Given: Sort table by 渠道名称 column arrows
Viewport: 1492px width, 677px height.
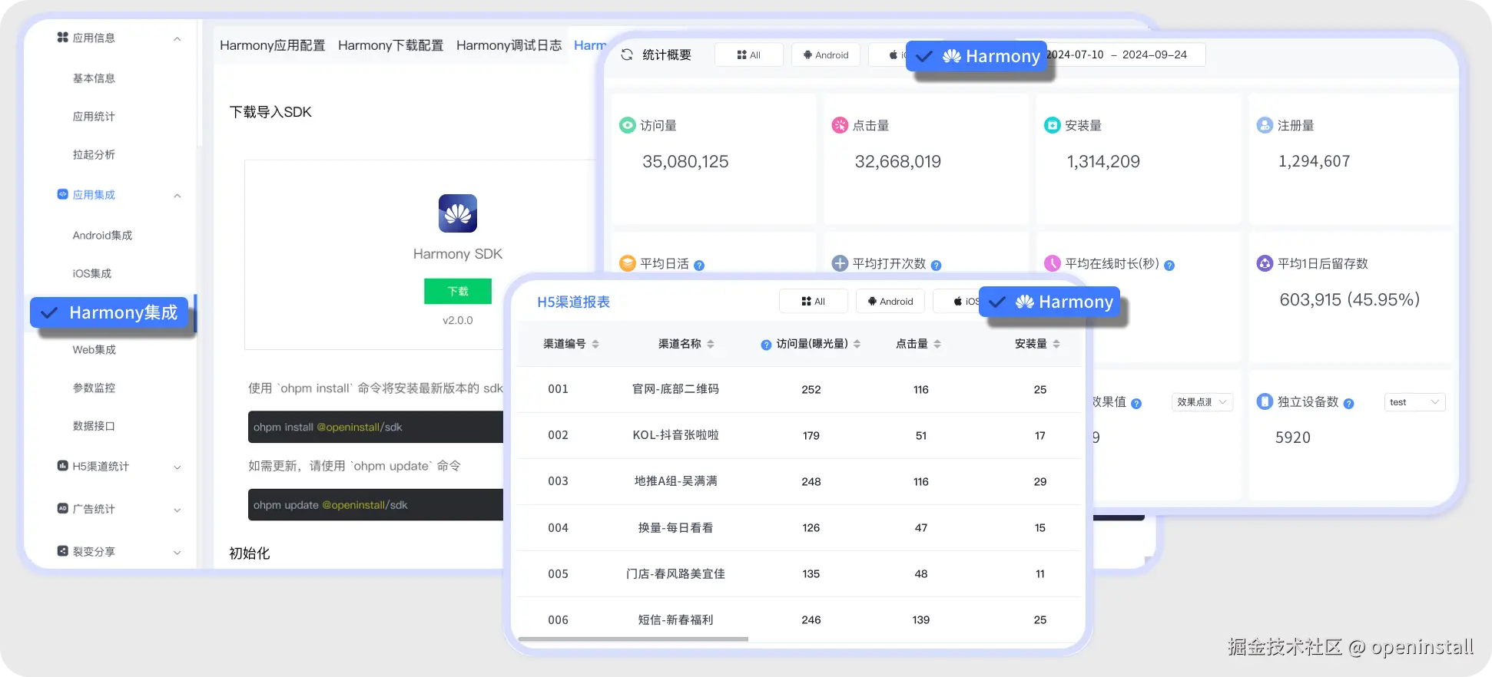Looking at the screenshot, I should click(x=711, y=344).
